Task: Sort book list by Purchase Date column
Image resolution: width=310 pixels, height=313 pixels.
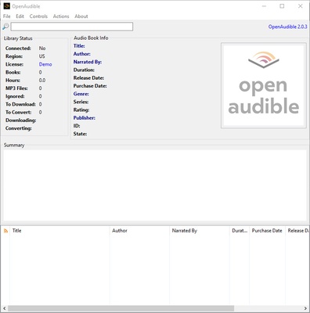Action: coord(267,231)
